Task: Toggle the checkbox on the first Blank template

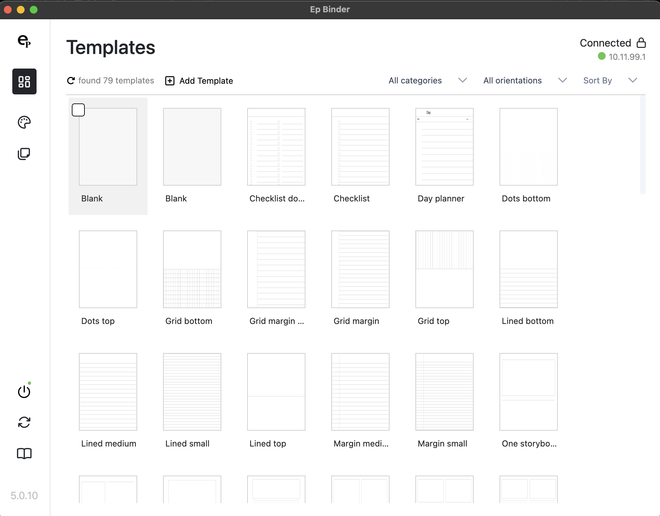Action: point(78,110)
